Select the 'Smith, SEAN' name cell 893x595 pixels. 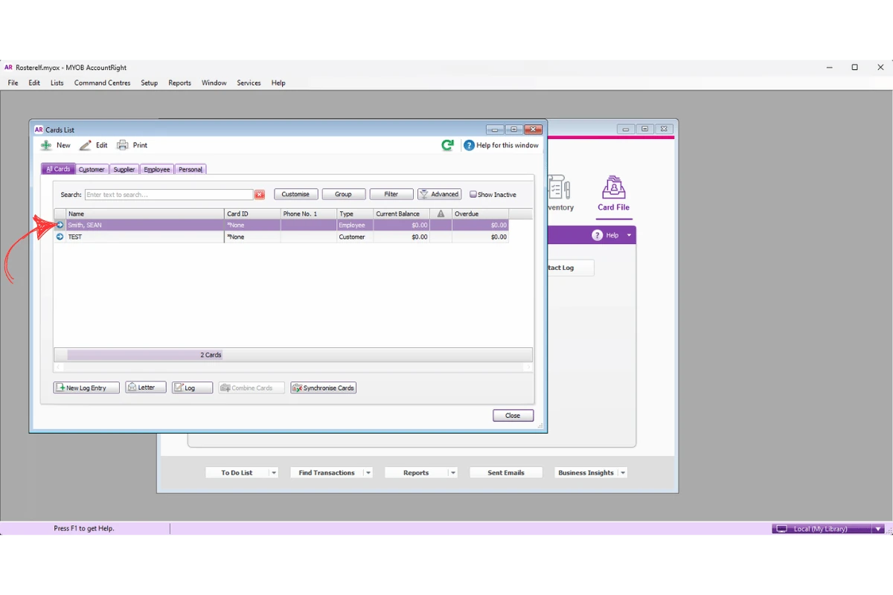click(145, 225)
